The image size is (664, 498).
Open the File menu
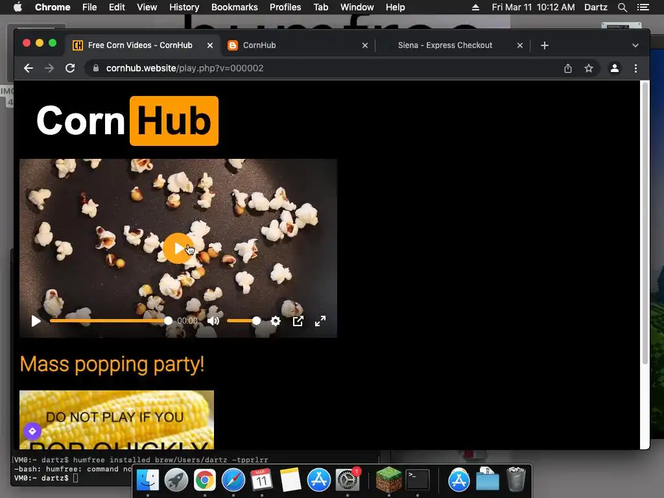(89, 7)
